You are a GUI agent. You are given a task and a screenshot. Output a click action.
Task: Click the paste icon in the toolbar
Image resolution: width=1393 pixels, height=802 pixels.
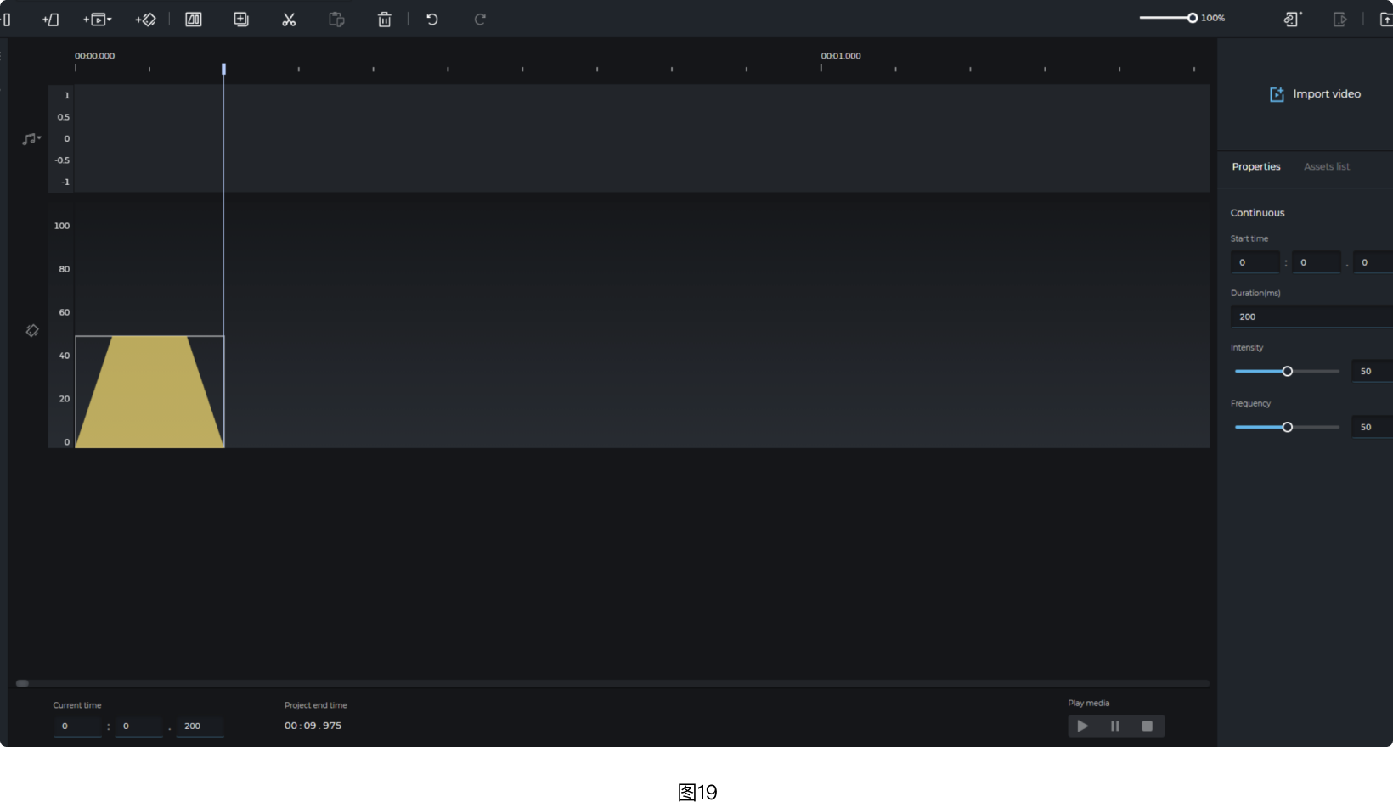(x=336, y=19)
